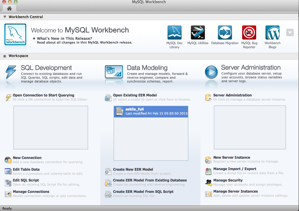The height and width of the screenshot is (211, 299).
Task: Click the Manage Security icon
Action: click(208, 182)
